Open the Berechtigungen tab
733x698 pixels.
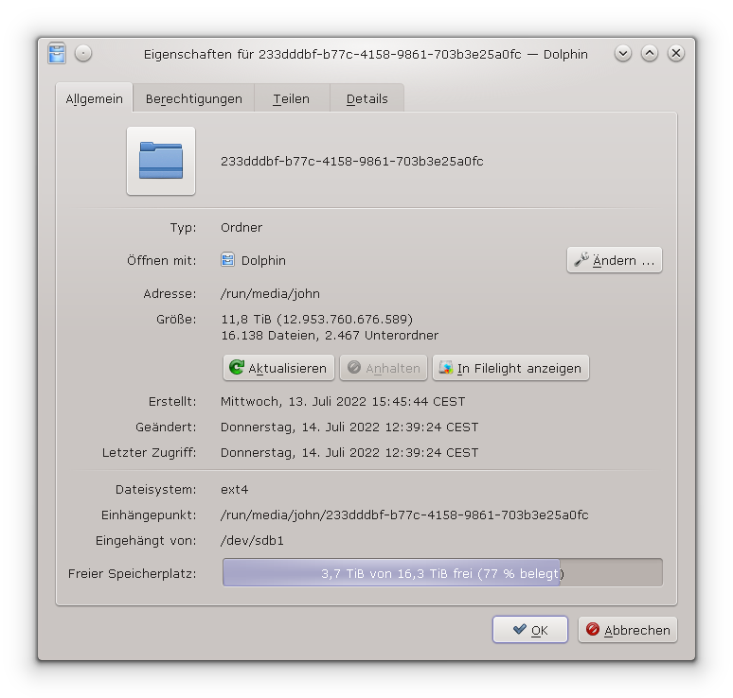click(194, 98)
